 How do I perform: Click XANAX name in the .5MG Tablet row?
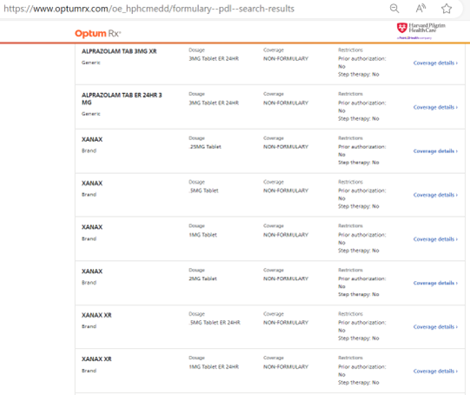[92, 183]
